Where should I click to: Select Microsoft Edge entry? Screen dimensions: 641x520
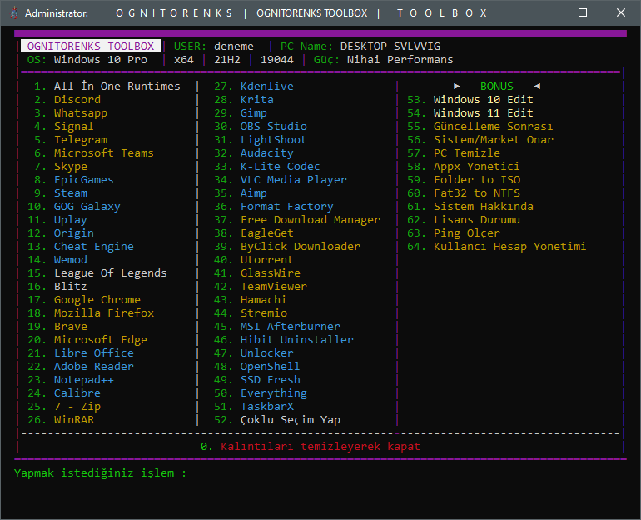[101, 340]
